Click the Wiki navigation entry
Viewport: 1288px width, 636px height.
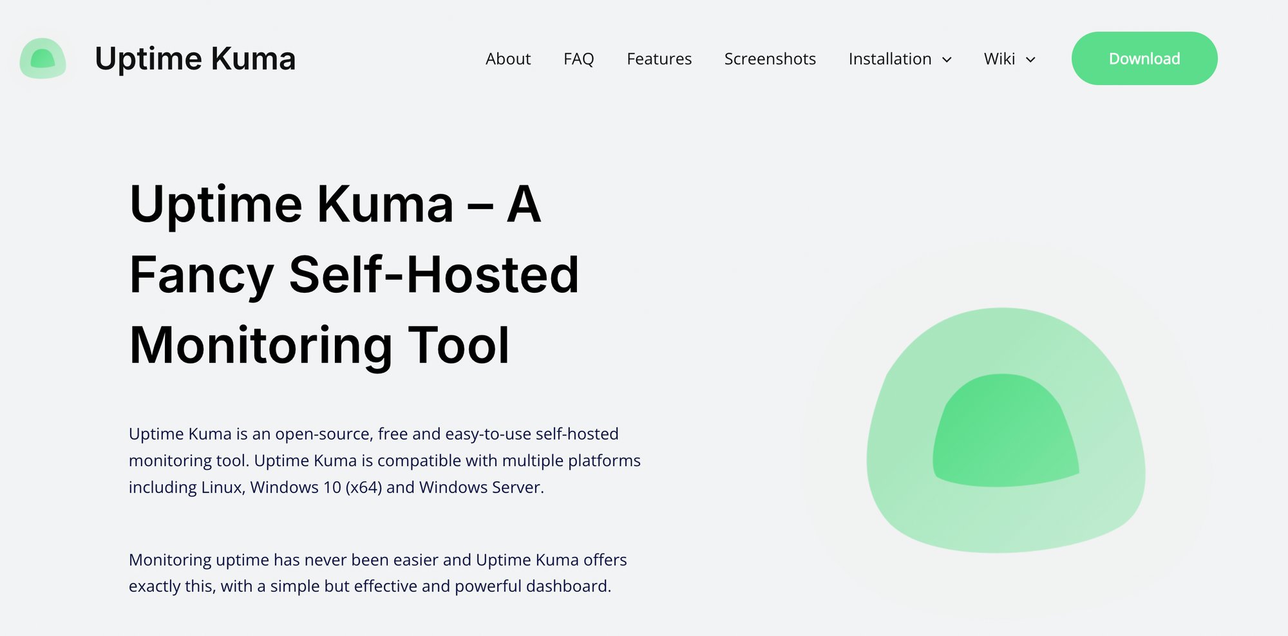click(1000, 59)
